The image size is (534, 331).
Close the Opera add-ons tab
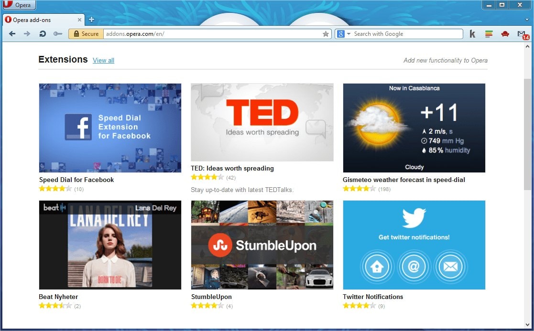[80, 20]
